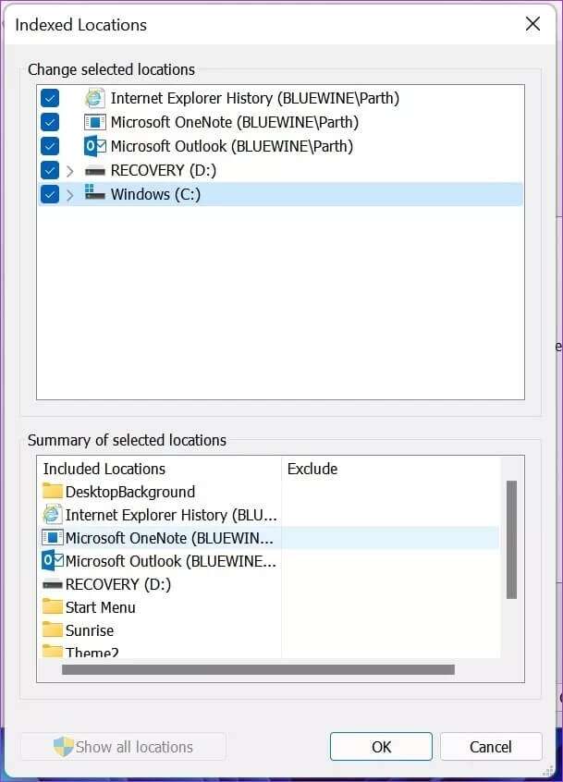The image size is (563, 782).
Task: Click the DesktopBackground folder icon in summary
Action: (53, 491)
